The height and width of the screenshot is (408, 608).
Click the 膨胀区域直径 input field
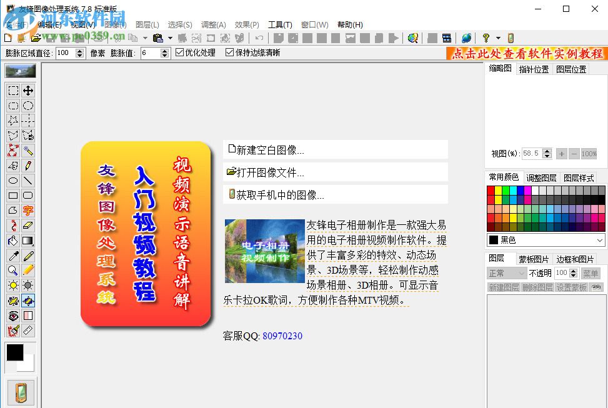tap(65, 53)
